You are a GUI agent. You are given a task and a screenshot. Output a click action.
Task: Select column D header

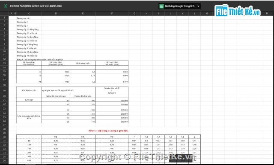(56, 13)
